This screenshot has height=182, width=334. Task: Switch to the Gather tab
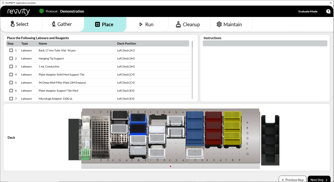tap(62, 24)
